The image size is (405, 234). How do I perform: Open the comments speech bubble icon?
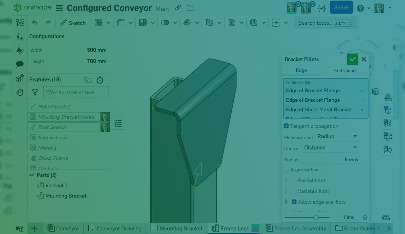click(x=20, y=64)
